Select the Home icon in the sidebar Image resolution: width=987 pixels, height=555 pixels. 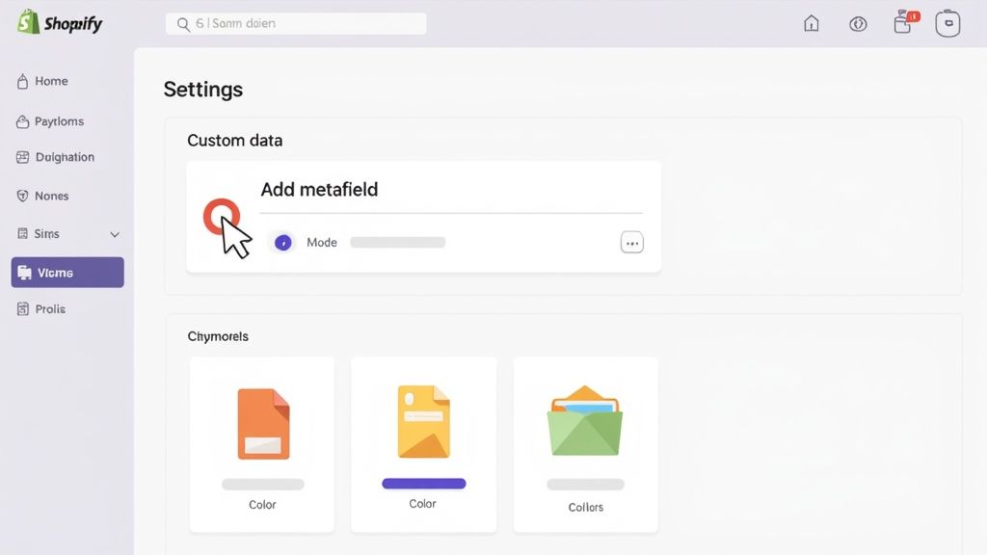[22, 81]
